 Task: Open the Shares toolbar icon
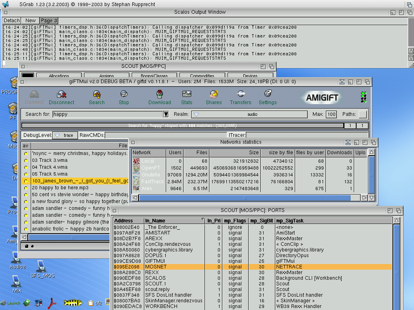point(213,94)
